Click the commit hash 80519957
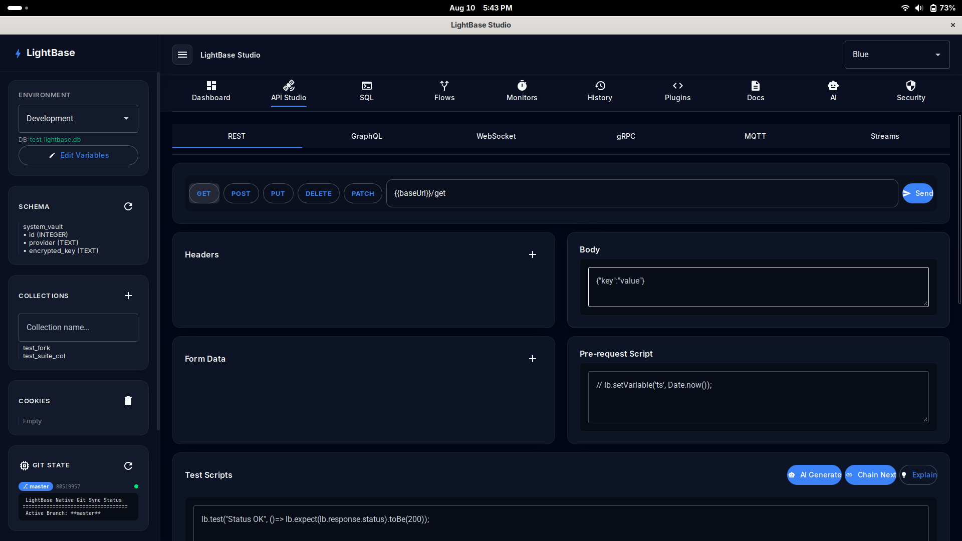The height and width of the screenshot is (541, 962). (68, 486)
